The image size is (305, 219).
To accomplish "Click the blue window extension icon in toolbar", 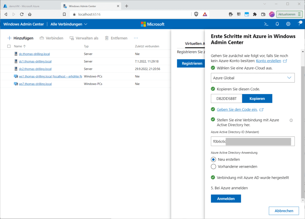I will click(x=247, y=14).
